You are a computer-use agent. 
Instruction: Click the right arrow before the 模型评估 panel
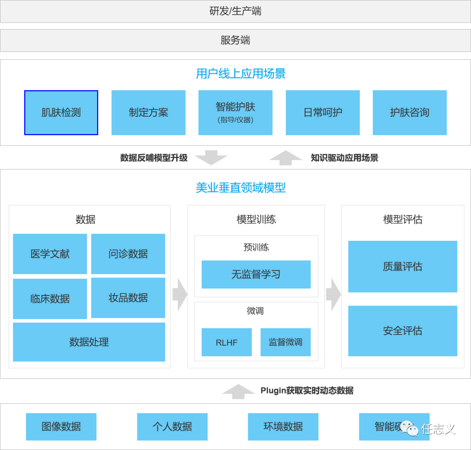coord(334,294)
